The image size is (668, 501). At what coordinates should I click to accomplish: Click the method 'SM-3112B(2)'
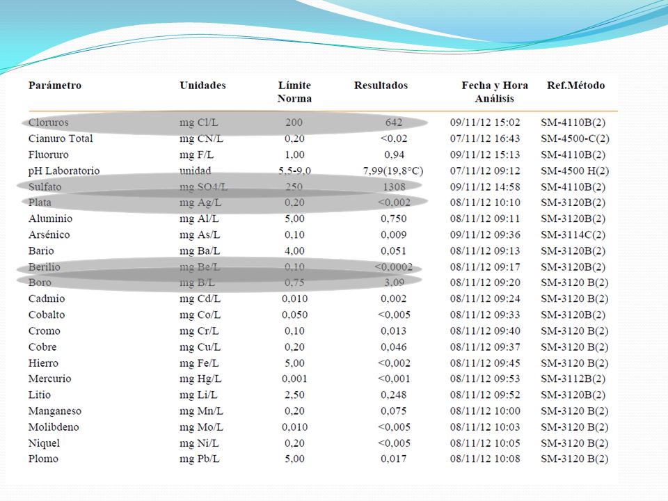click(573, 379)
